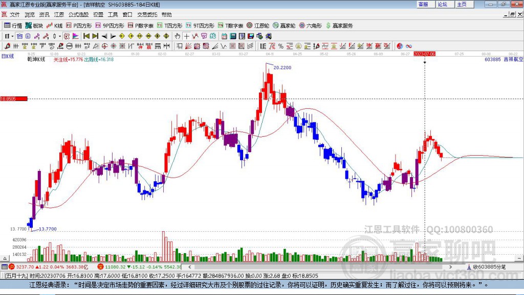The width and height of the screenshot is (524, 295).
Task: Click the 论坛 forum button
Action: [x=442, y=4]
